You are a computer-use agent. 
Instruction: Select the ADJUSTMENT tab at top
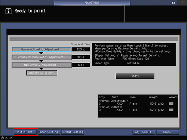pyautogui.click(x=92, y=3)
